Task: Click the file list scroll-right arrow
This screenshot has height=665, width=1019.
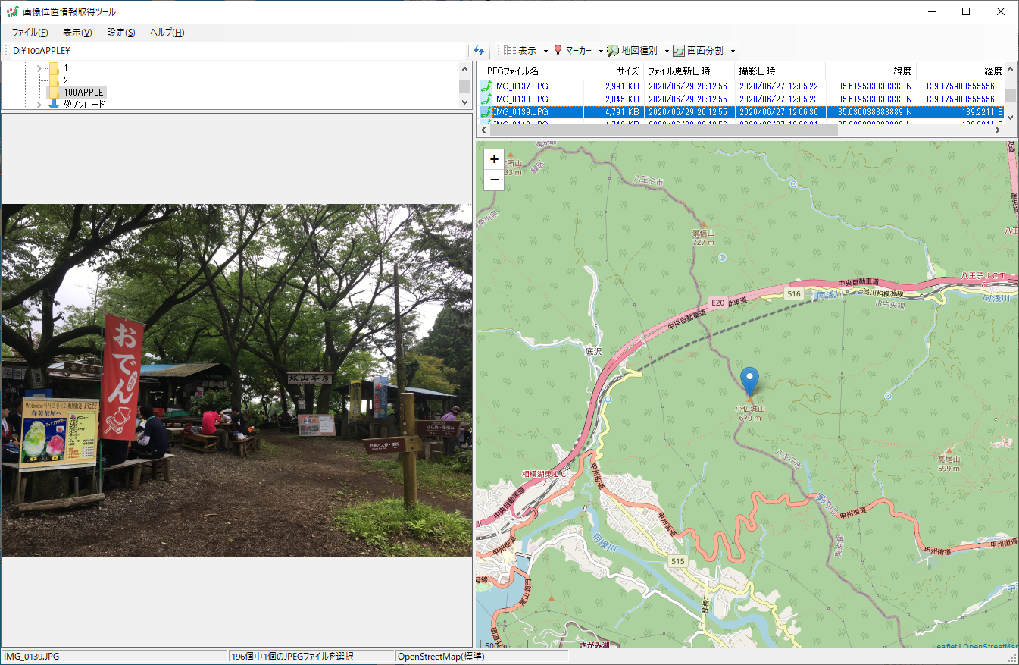Action: pyautogui.click(x=998, y=130)
